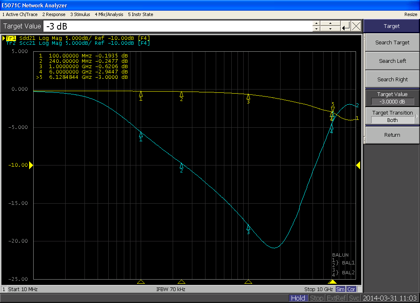Select the yellow marker 3 triangle on Sdd21 trace
Screen dimensions: 420x303
248,97
